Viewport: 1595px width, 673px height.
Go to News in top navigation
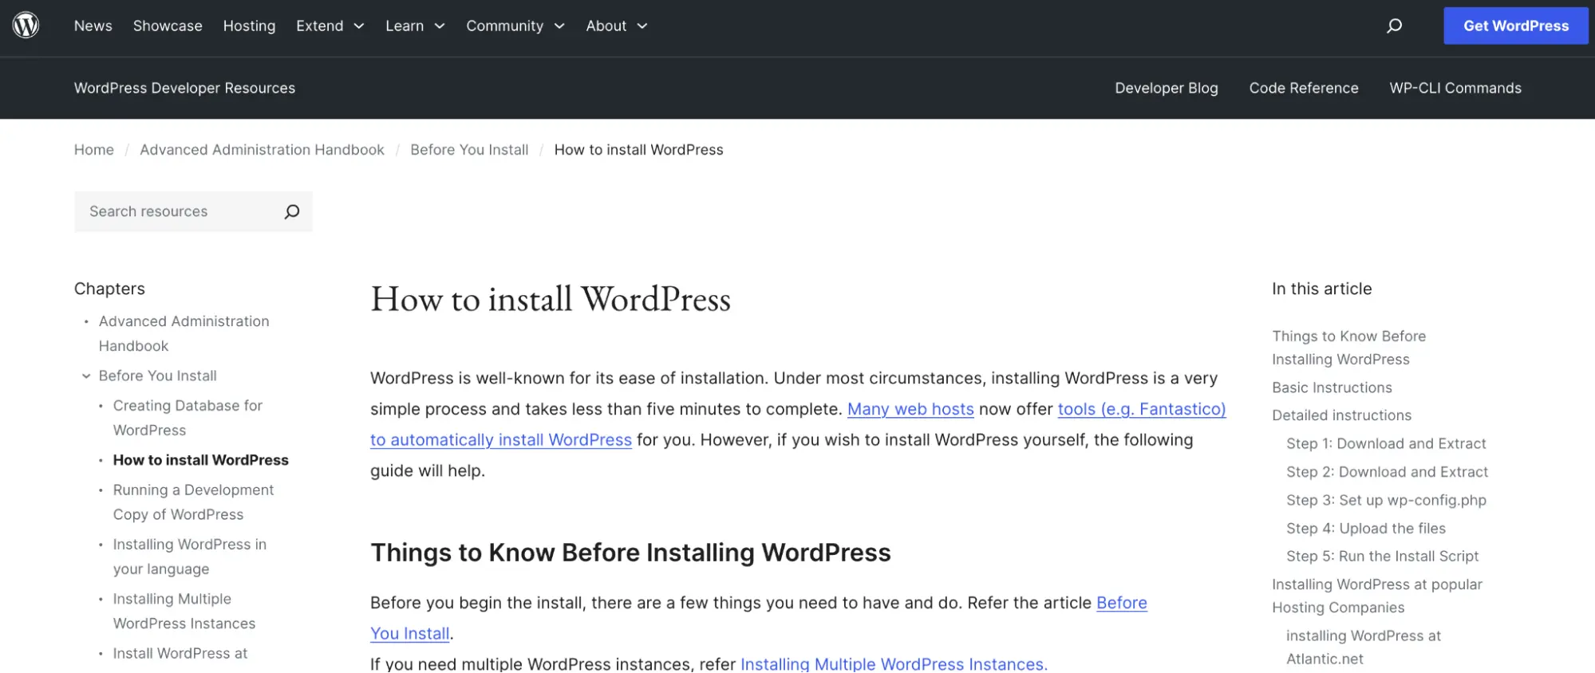(93, 26)
